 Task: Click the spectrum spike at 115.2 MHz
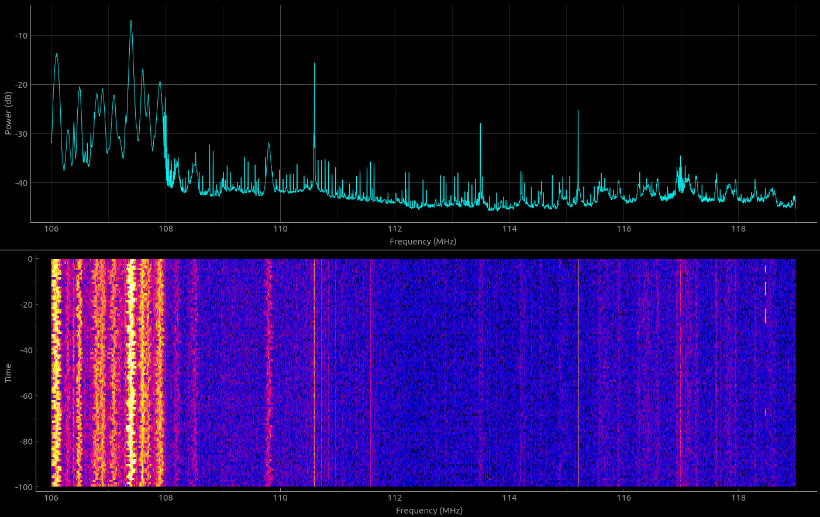pos(578,111)
